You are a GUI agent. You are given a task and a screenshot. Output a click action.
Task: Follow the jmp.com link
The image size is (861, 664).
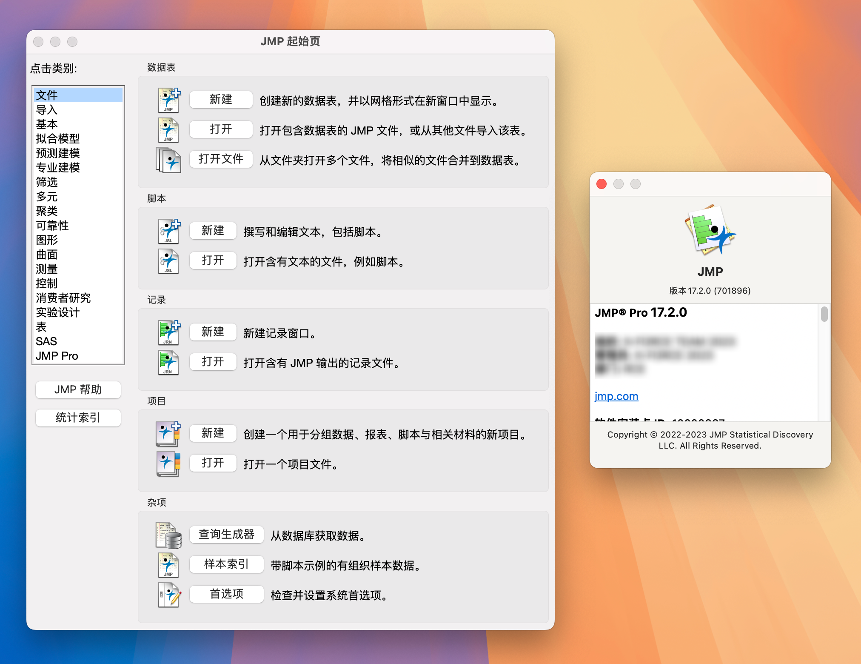tap(616, 396)
